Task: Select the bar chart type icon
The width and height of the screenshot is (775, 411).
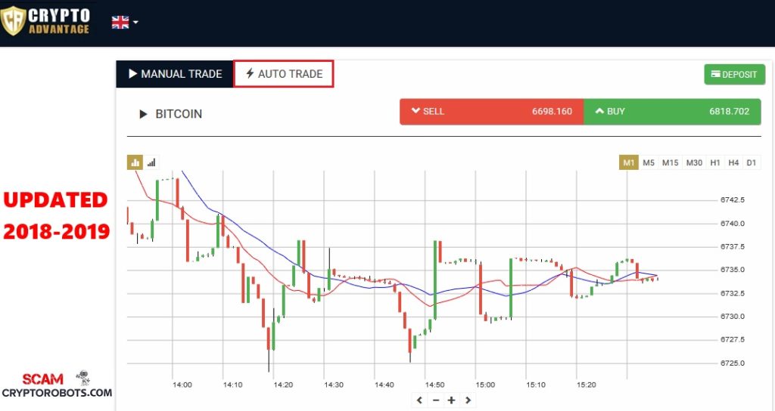Action: coord(151,162)
